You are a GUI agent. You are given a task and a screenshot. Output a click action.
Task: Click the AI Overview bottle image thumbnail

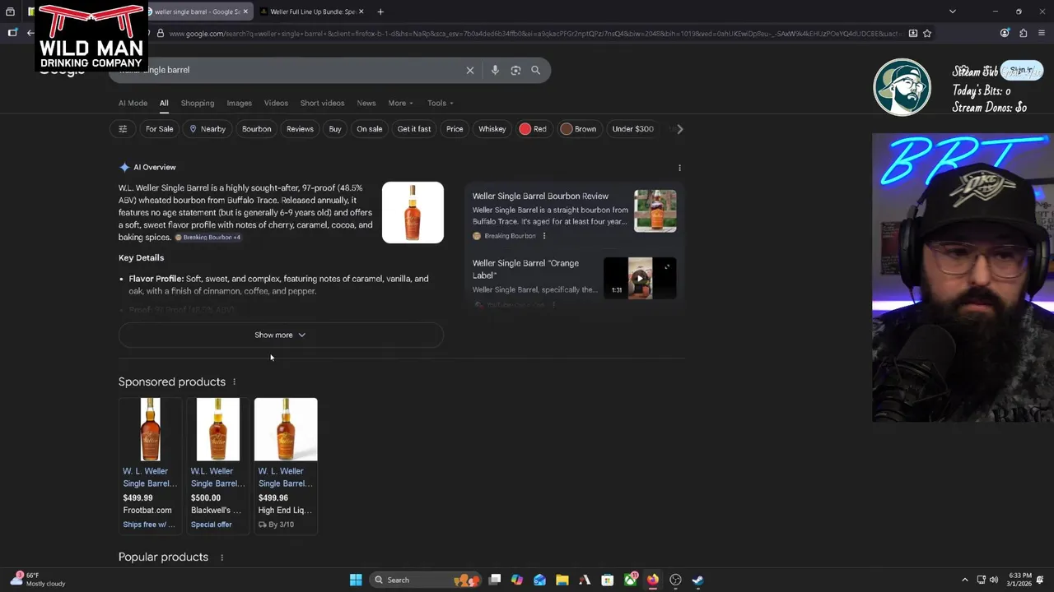tap(413, 213)
